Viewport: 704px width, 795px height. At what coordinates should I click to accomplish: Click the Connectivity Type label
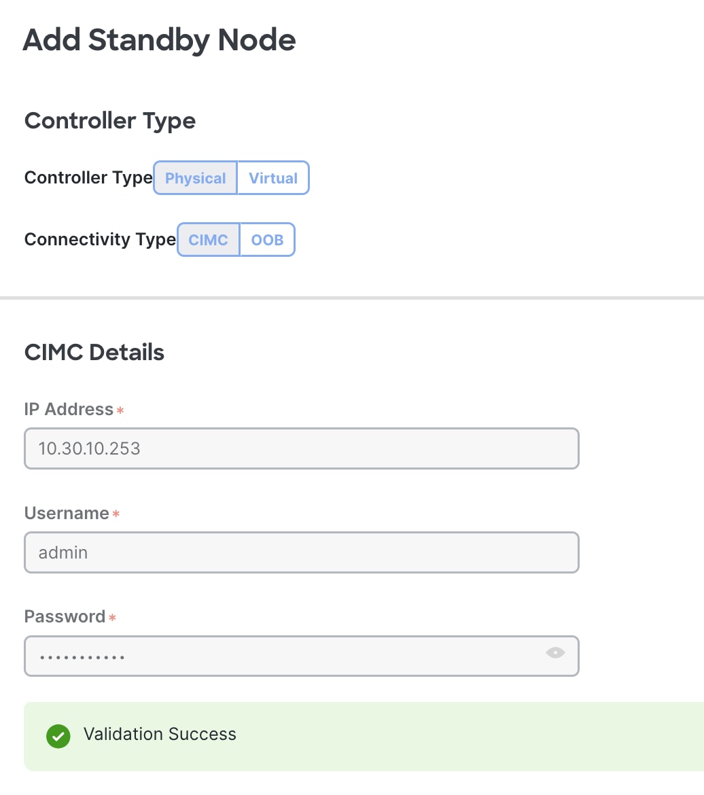(99, 239)
